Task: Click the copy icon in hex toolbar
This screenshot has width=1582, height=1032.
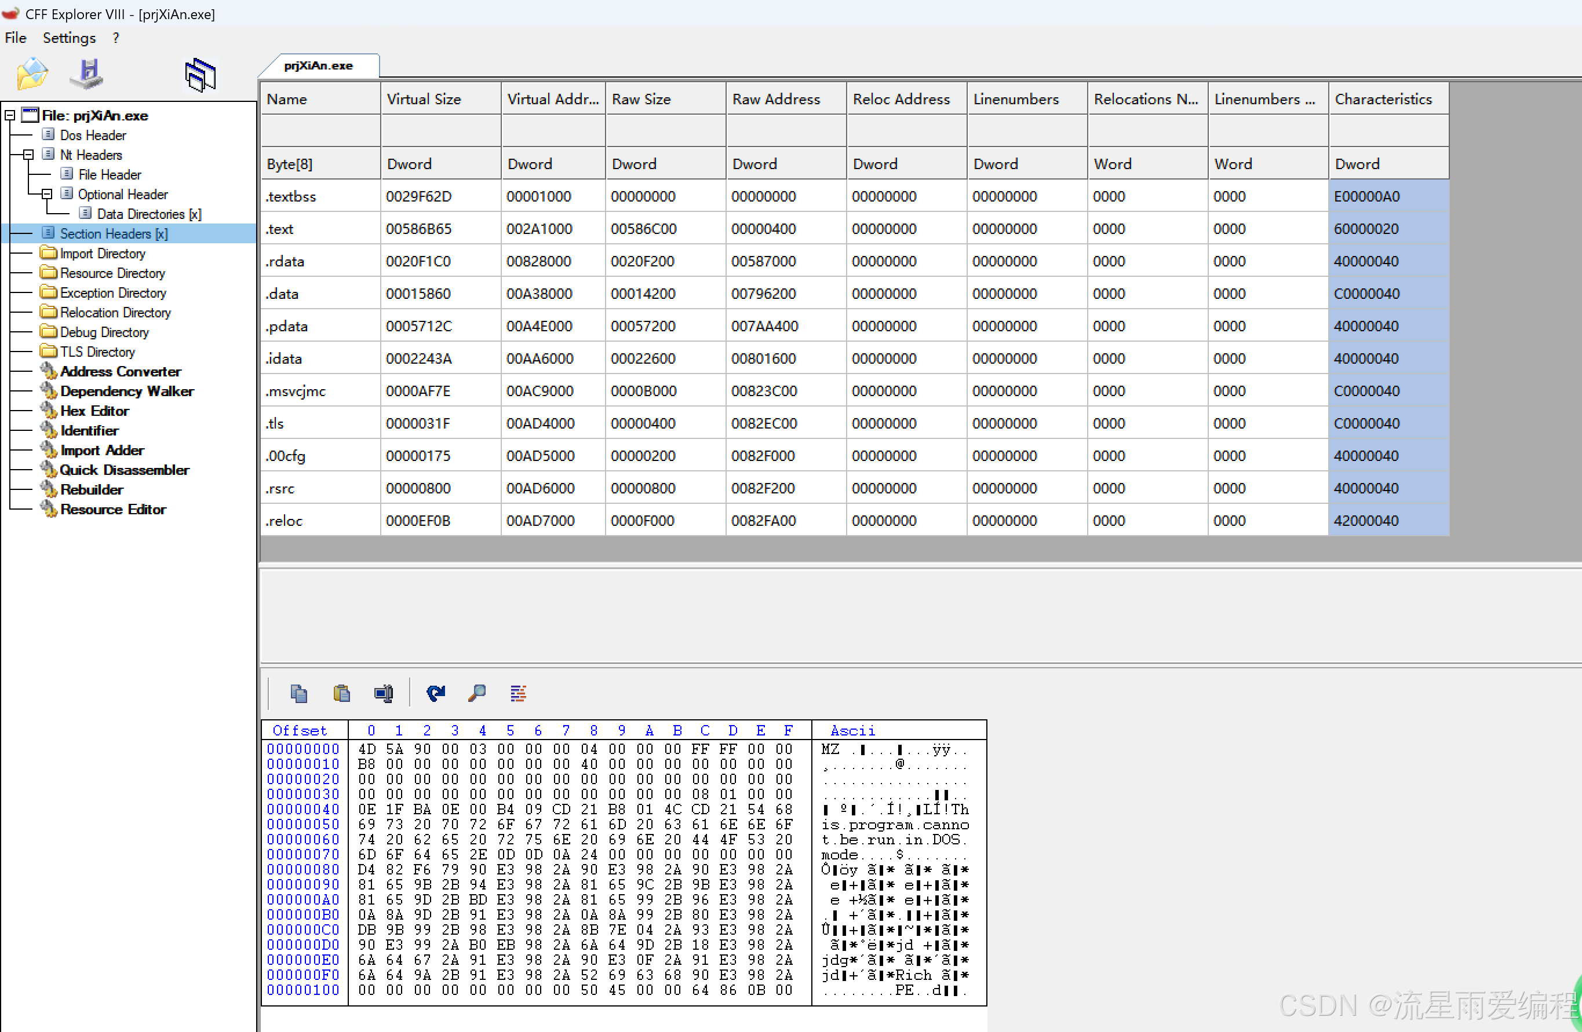Action: coord(298,693)
